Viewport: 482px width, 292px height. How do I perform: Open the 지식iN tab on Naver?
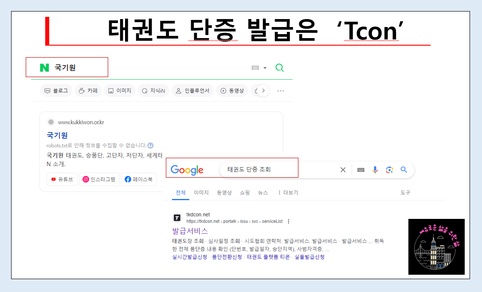coord(153,90)
